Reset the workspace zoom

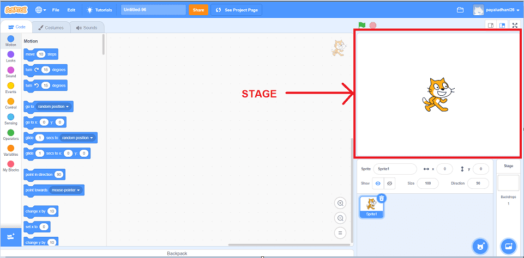pyautogui.click(x=340, y=232)
